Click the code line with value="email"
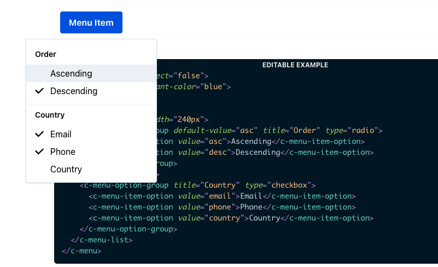438x267 pixels. (x=222, y=196)
